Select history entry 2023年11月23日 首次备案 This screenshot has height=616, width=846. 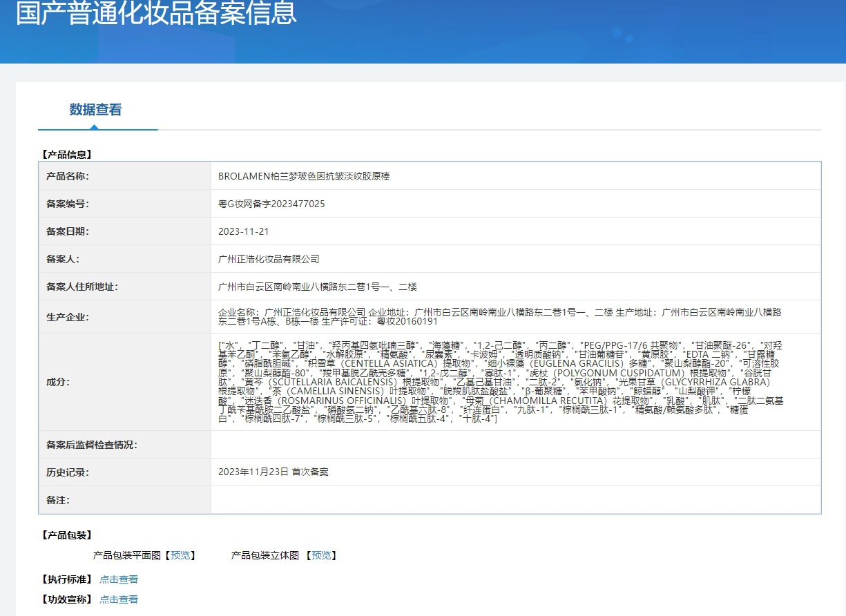click(273, 472)
